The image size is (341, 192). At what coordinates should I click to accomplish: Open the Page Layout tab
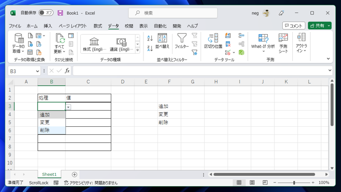click(73, 26)
